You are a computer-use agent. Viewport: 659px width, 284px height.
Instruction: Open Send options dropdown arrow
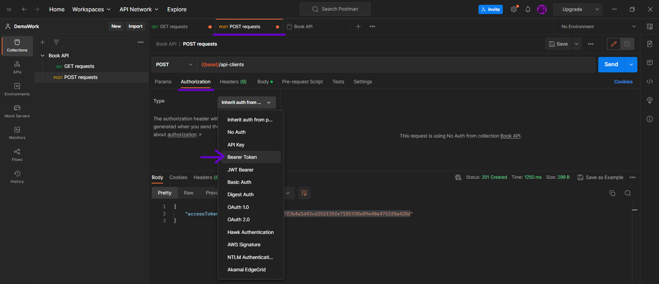point(631,64)
